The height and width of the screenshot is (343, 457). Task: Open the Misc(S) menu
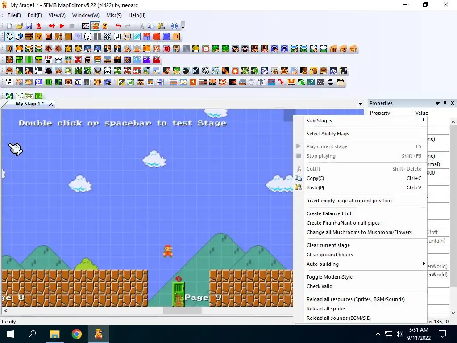pos(114,15)
